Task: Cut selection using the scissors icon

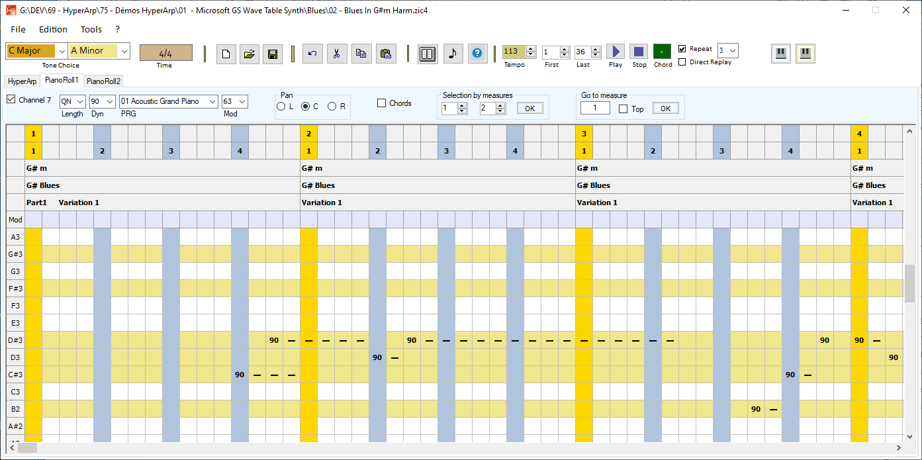Action: point(337,54)
